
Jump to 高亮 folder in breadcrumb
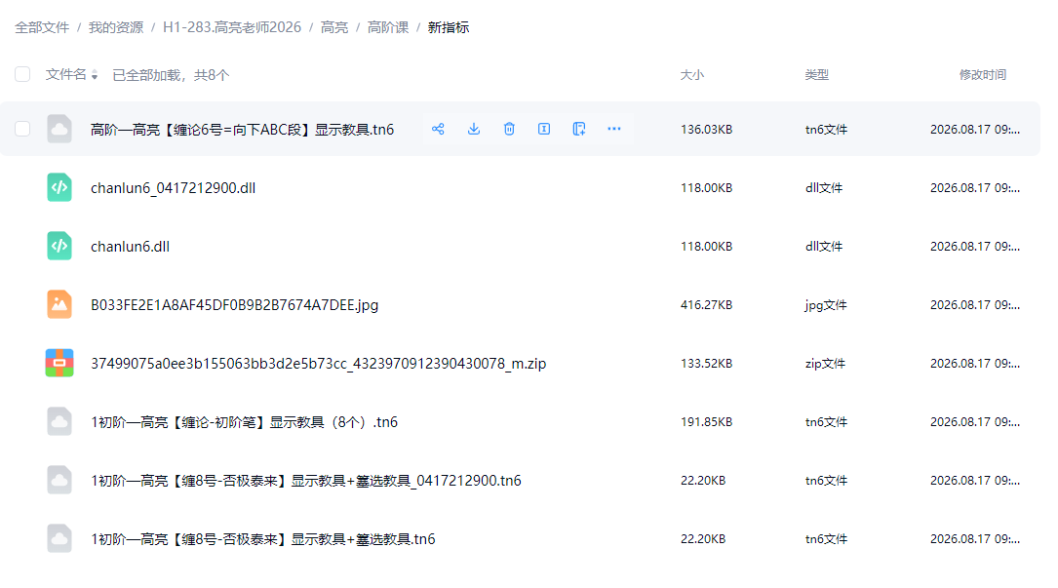(334, 27)
